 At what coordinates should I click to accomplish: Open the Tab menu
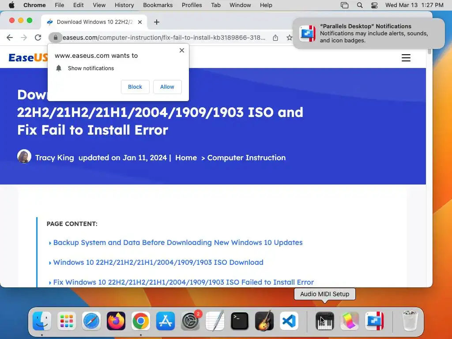coord(215,5)
